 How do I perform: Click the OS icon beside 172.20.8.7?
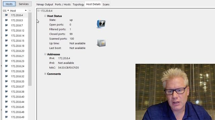6,25
